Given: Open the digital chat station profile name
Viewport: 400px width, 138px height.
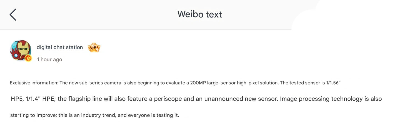Looking at the screenshot, I should [x=60, y=47].
